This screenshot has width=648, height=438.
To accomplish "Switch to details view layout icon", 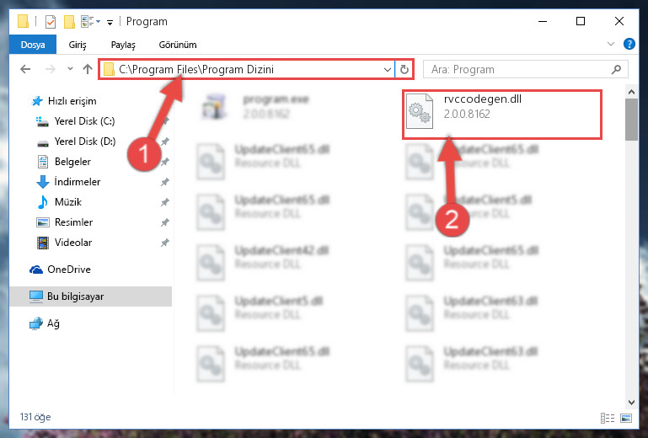I will pyautogui.click(x=607, y=418).
